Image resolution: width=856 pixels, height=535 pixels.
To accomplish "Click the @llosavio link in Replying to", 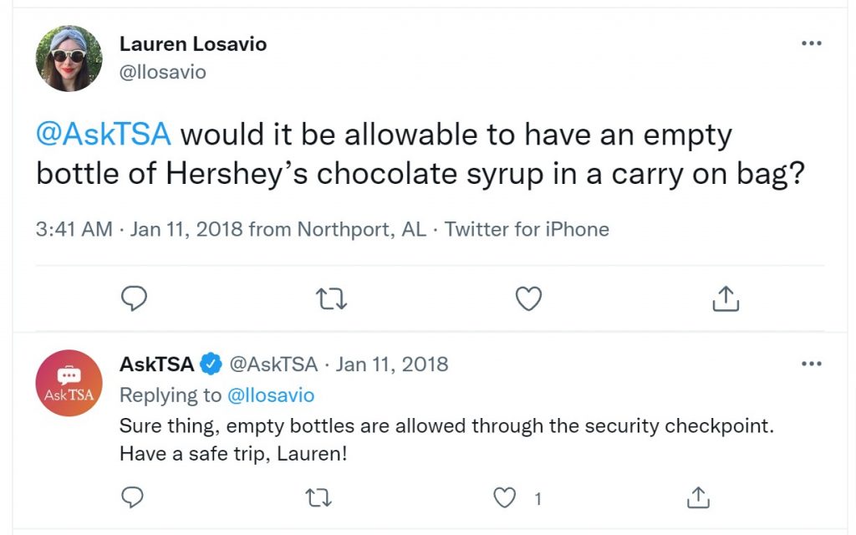I will click(x=271, y=395).
